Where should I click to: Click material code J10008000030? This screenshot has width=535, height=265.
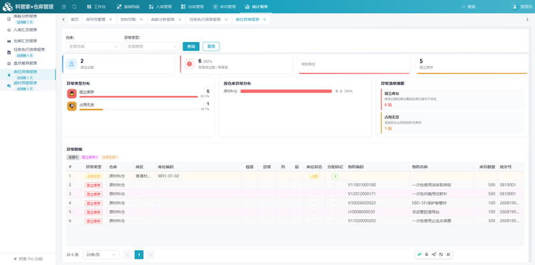click(x=361, y=212)
